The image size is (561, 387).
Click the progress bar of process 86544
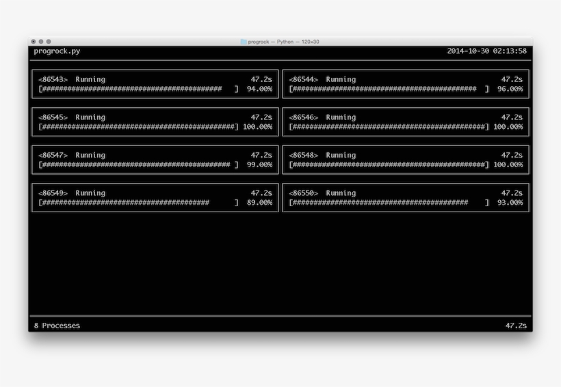pyautogui.click(x=389, y=89)
